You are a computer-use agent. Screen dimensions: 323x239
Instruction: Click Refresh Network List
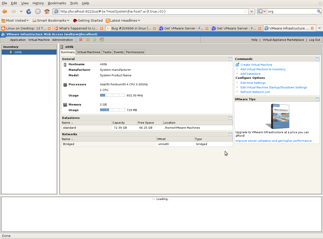(255, 92)
